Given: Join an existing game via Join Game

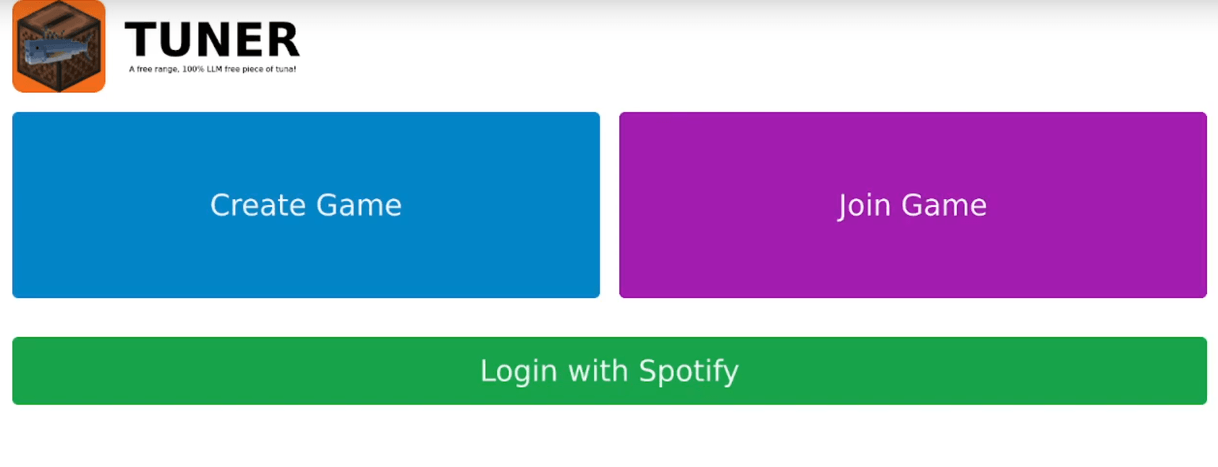Looking at the screenshot, I should coord(912,205).
